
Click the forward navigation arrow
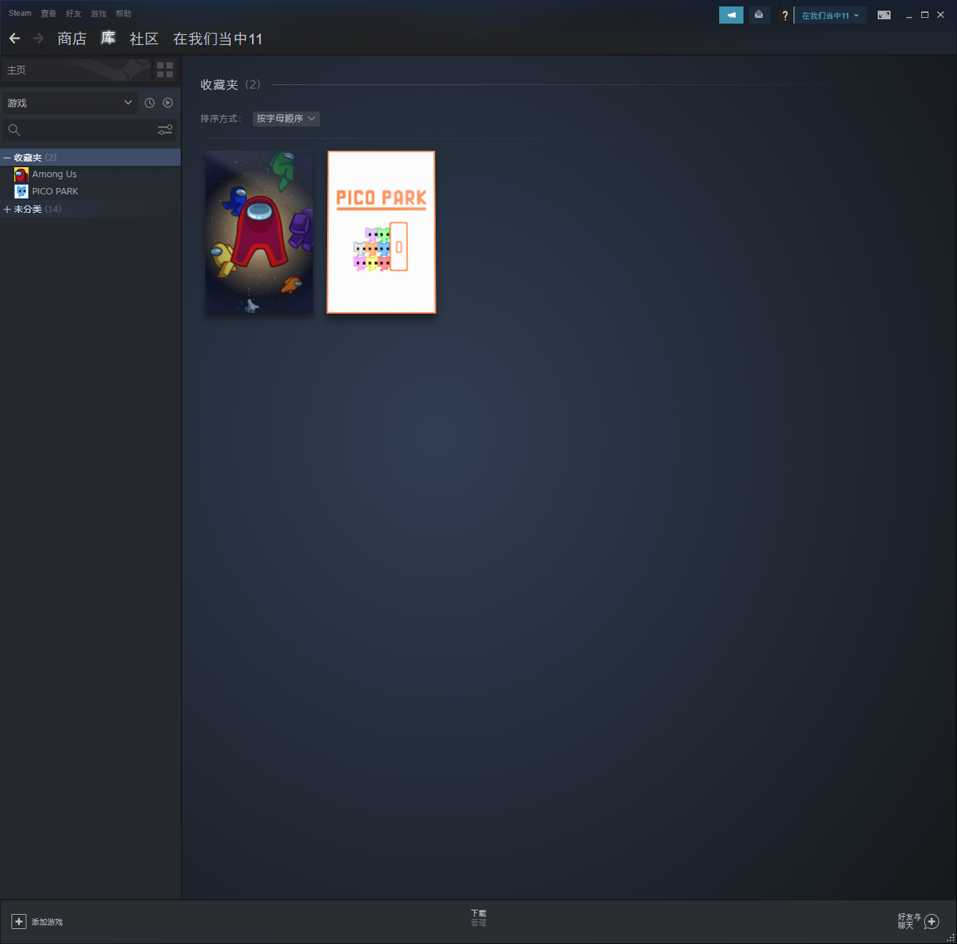click(x=39, y=39)
